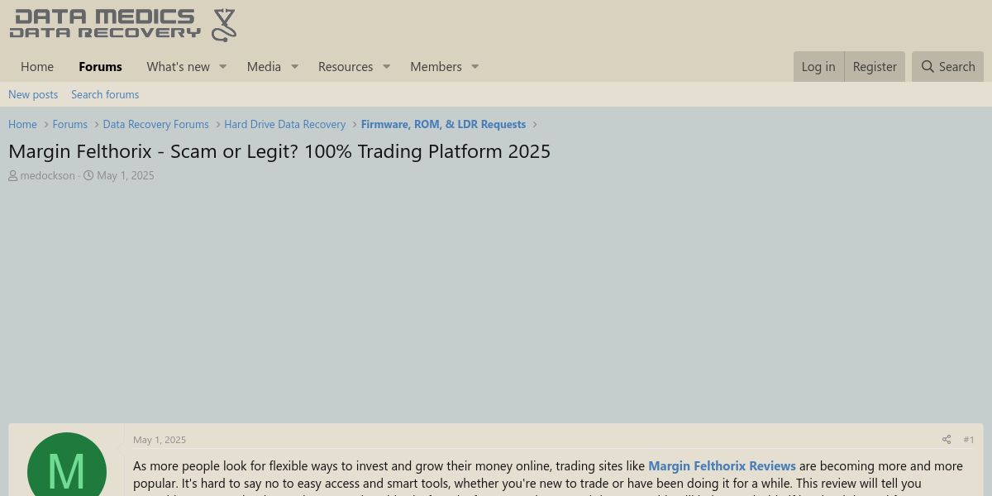Open Data Recovery Forums breadcrumb
This screenshot has width=992, height=496.
click(x=155, y=124)
